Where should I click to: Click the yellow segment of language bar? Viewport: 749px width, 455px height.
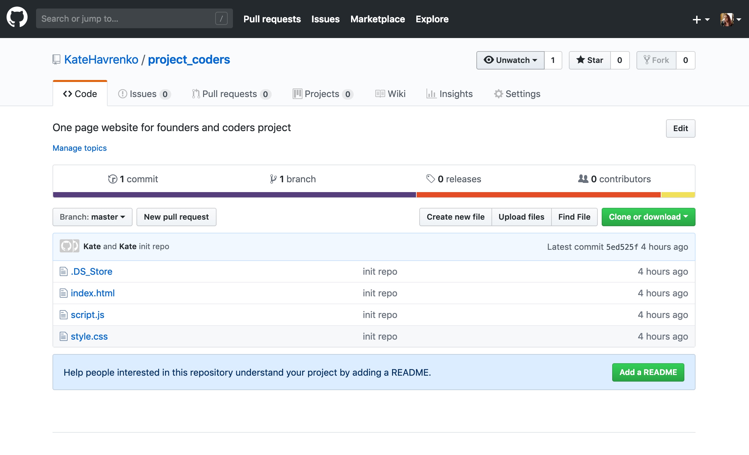(678, 195)
